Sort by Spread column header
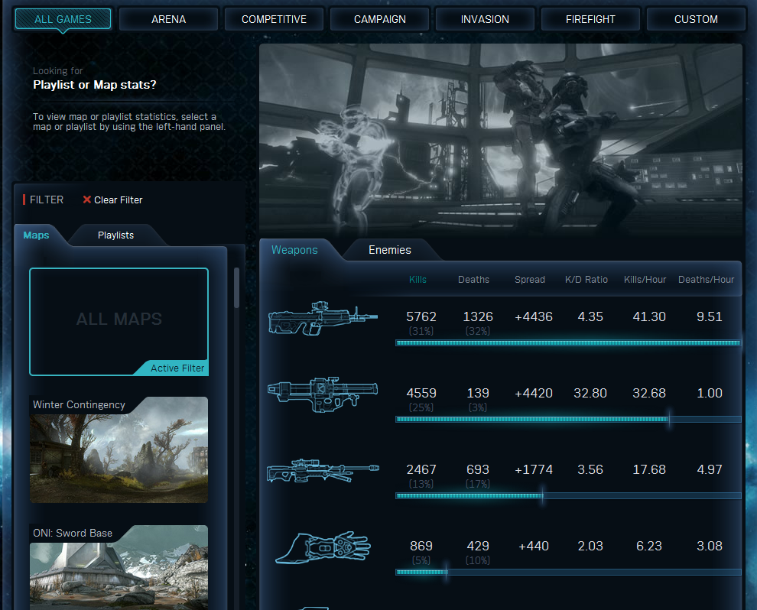This screenshot has width=757, height=610. [x=530, y=280]
